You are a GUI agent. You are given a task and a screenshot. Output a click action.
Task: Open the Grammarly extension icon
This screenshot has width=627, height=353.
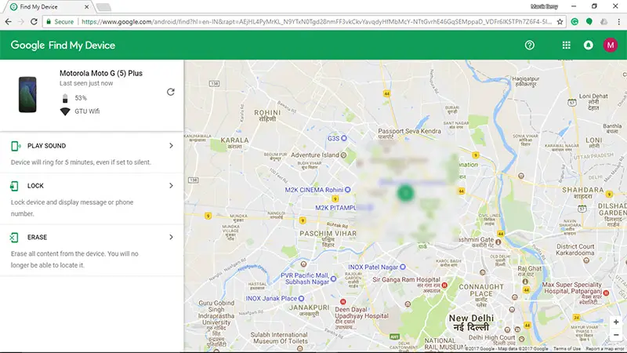(x=574, y=22)
